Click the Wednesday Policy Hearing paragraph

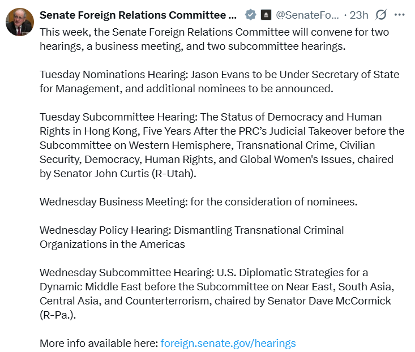pos(191,237)
